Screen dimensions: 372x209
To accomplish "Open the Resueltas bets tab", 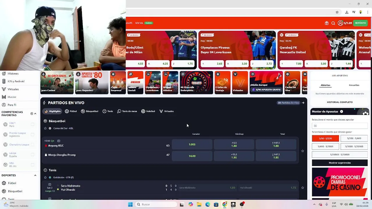I will (354, 85).
